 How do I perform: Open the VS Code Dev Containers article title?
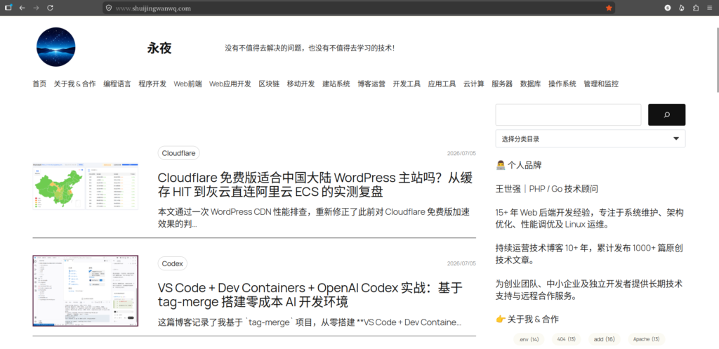[310, 295]
